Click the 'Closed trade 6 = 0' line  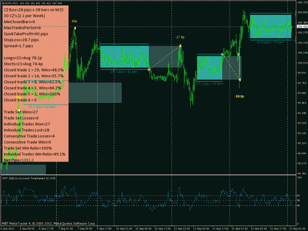(20, 100)
